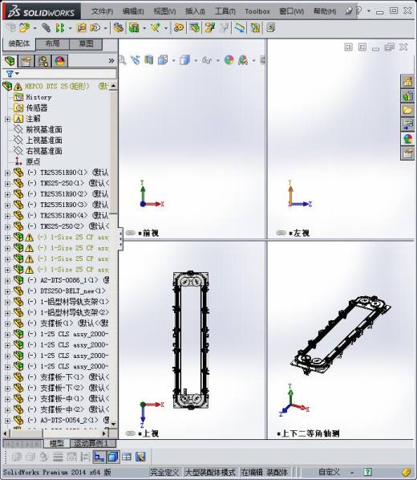Click the Mate toolbar icon

pos(47,28)
